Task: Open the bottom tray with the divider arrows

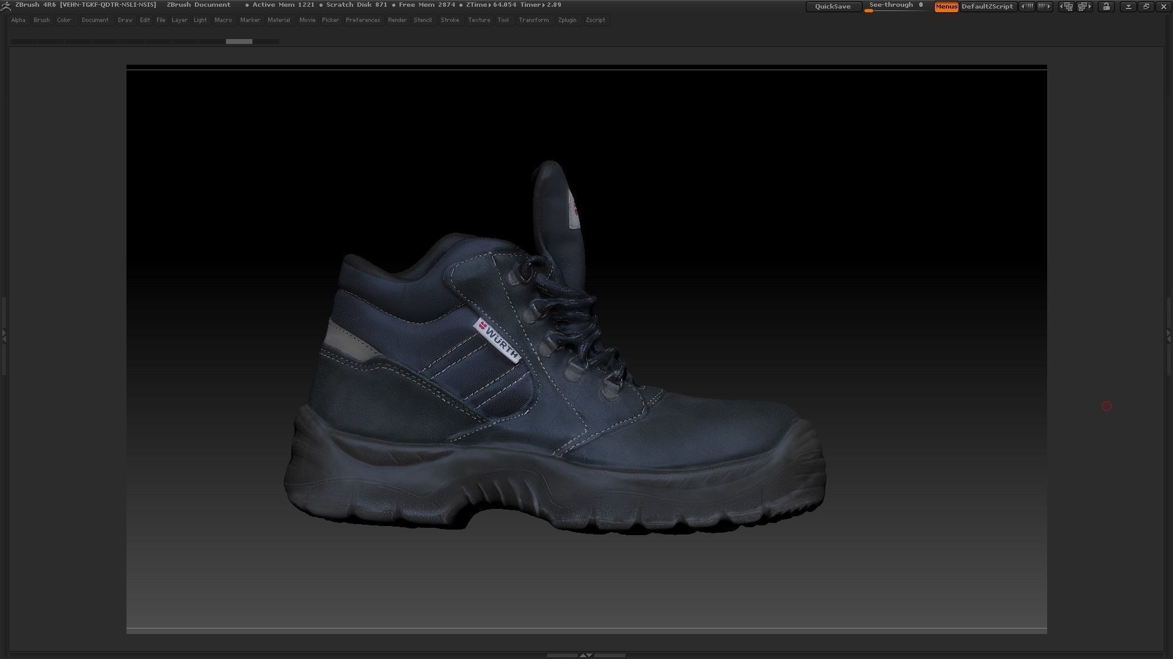Action: [x=586, y=655]
